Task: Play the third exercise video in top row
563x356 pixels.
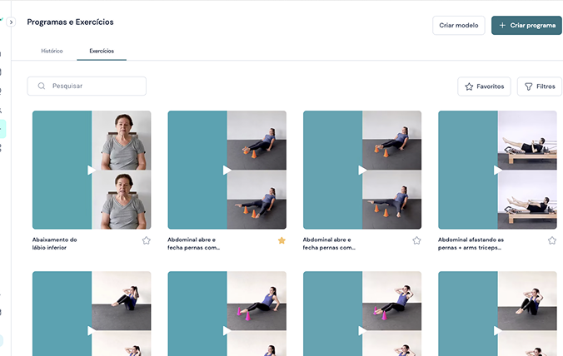Action: (x=362, y=170)
